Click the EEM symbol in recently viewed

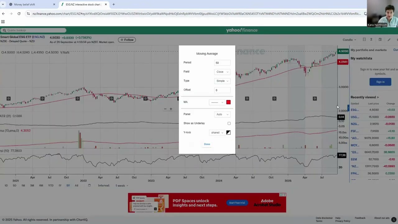pos(354,159)
